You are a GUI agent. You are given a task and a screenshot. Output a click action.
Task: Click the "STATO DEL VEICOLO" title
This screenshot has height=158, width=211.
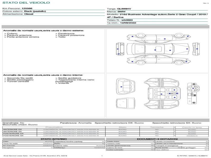(26, 3)
